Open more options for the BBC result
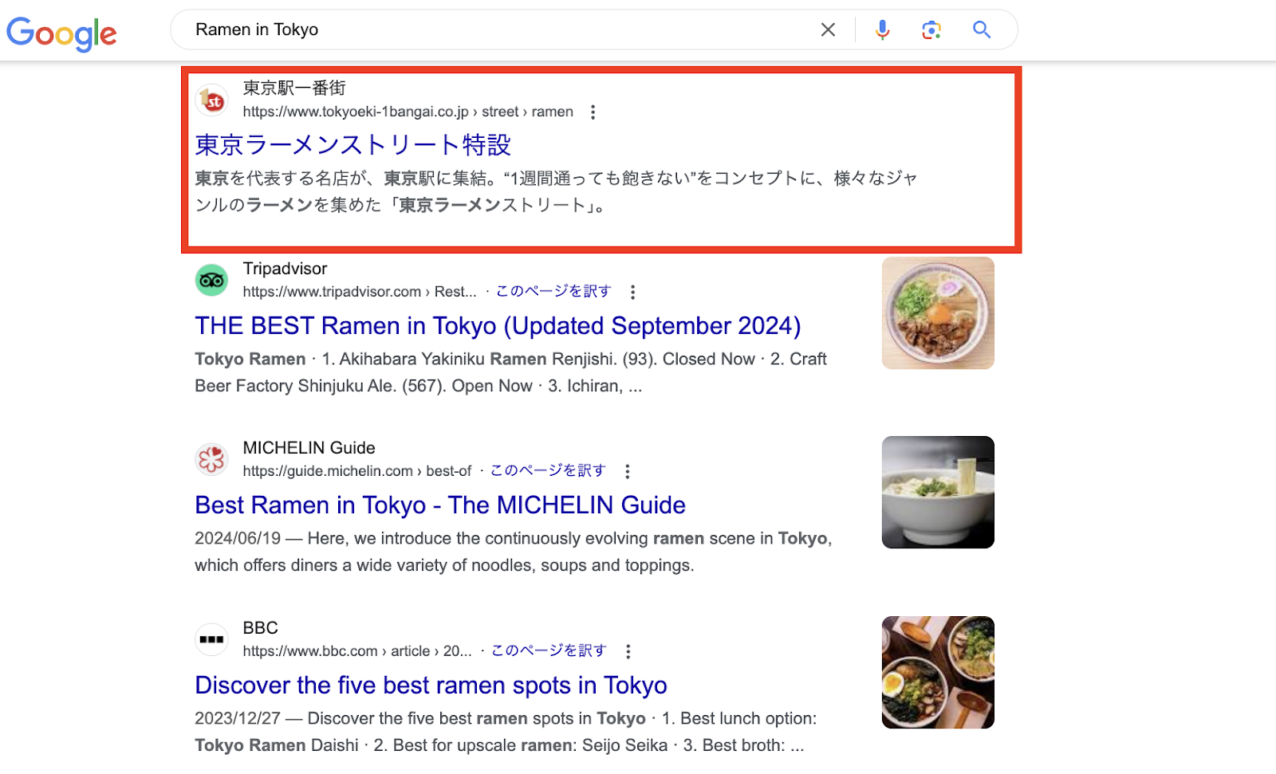The image size is (1276, 774). coord(628,652)
